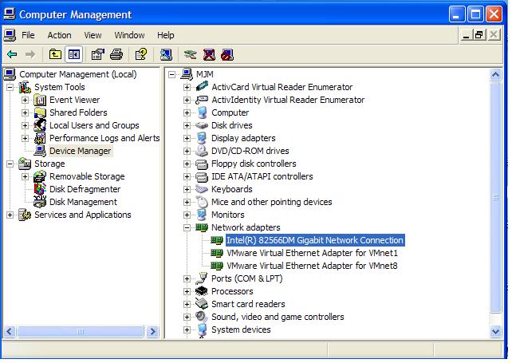Select ActivCard Virtual Reader Enumerator
Image resolution: width=512 pixels, height=363 pixels.
pyautogui.click(x=282, y=87)
